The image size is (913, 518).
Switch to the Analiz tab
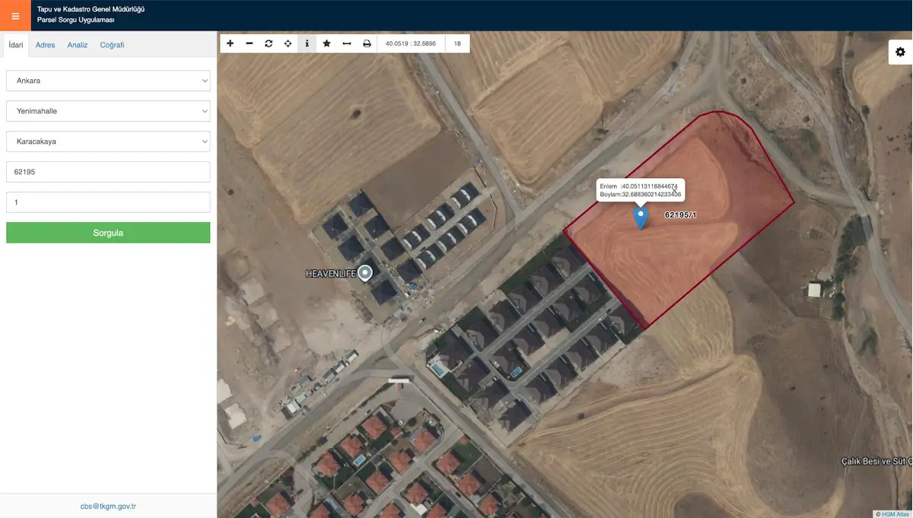coord(78,45)
